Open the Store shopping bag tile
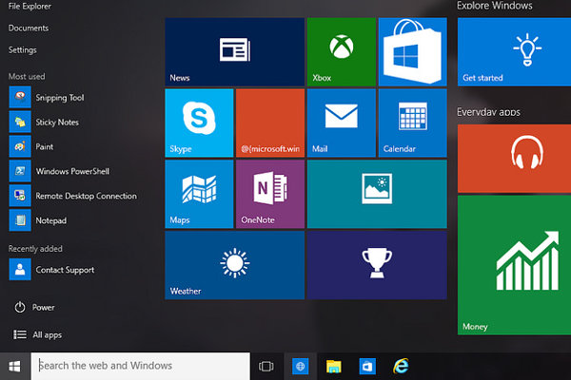571x380 pixels. (413, 51)
